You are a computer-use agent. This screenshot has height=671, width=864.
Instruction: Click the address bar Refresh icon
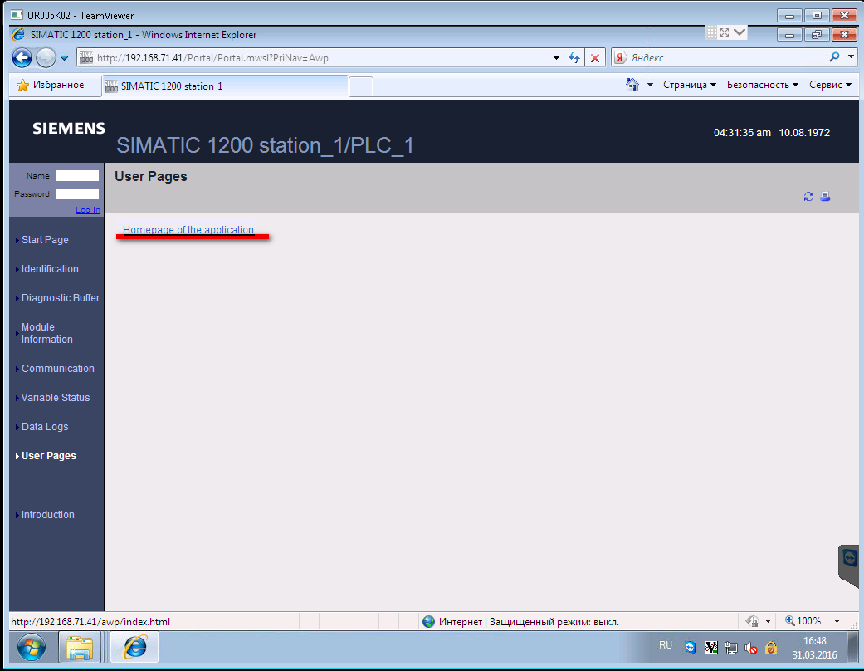click(574, 58)
